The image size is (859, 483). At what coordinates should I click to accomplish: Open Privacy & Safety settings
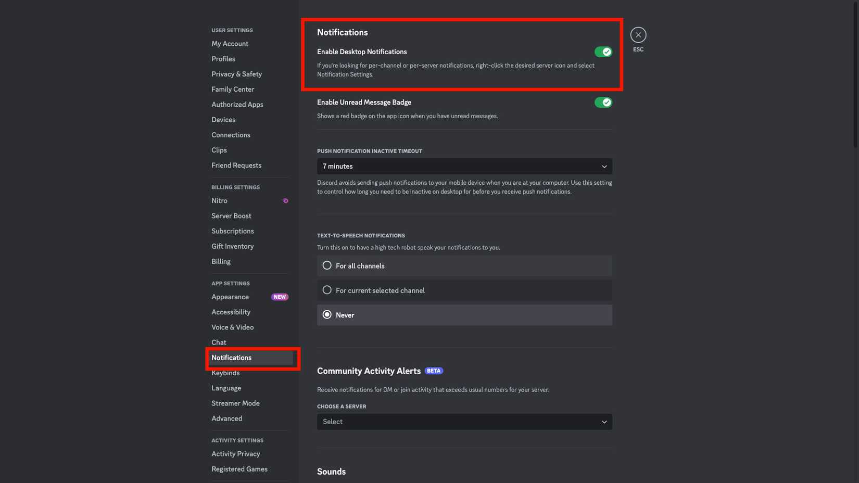[236, 74]
